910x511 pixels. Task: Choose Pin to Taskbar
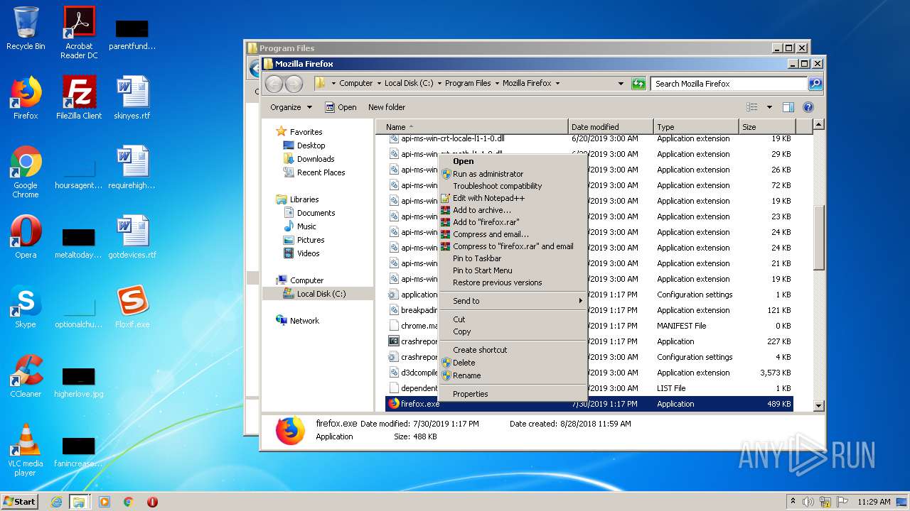(513, 258)
